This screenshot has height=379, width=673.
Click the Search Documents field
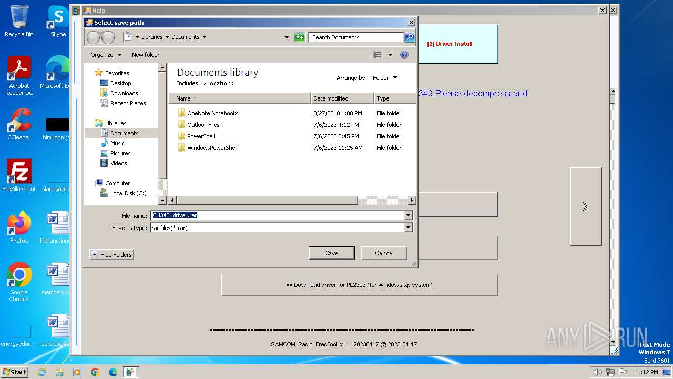click(x=356, y=37)
